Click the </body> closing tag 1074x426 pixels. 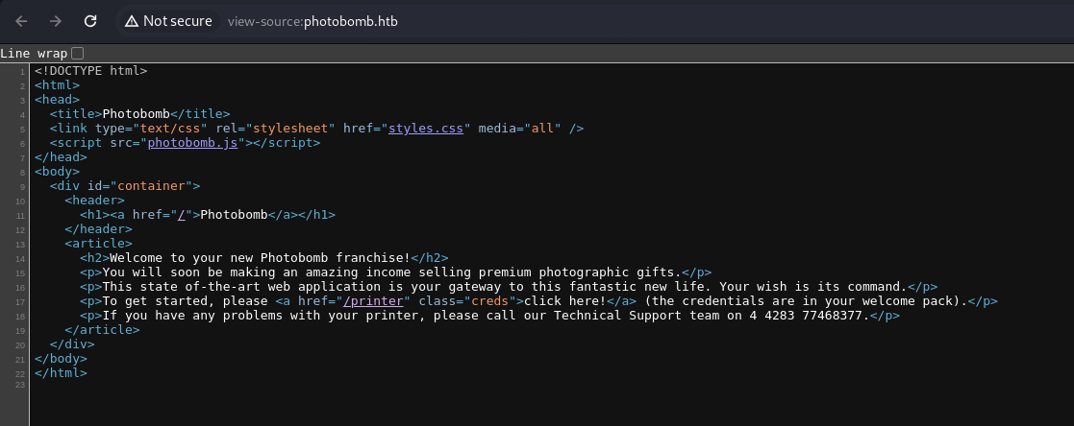(x=61, y=358)
